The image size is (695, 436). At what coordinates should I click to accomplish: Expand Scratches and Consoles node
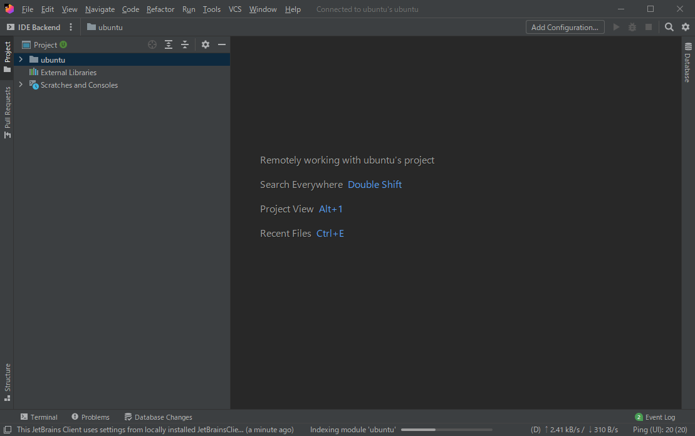coord(21,85)
